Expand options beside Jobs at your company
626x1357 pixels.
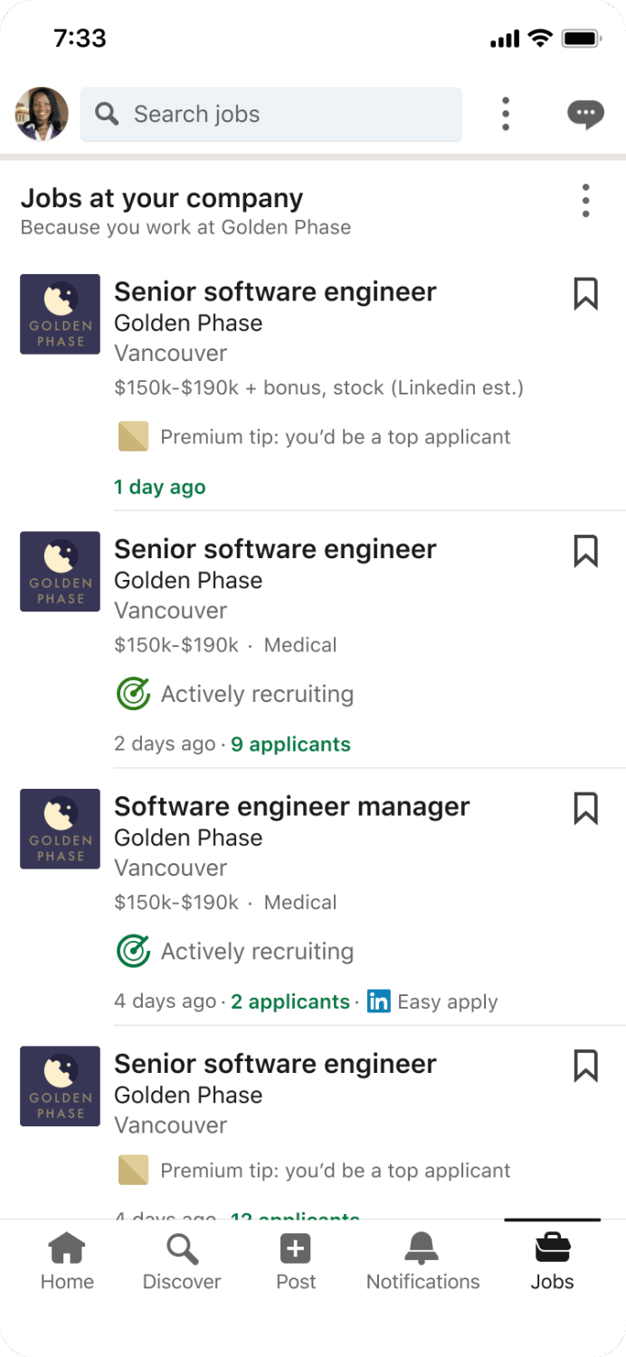(x=586, y=201)
